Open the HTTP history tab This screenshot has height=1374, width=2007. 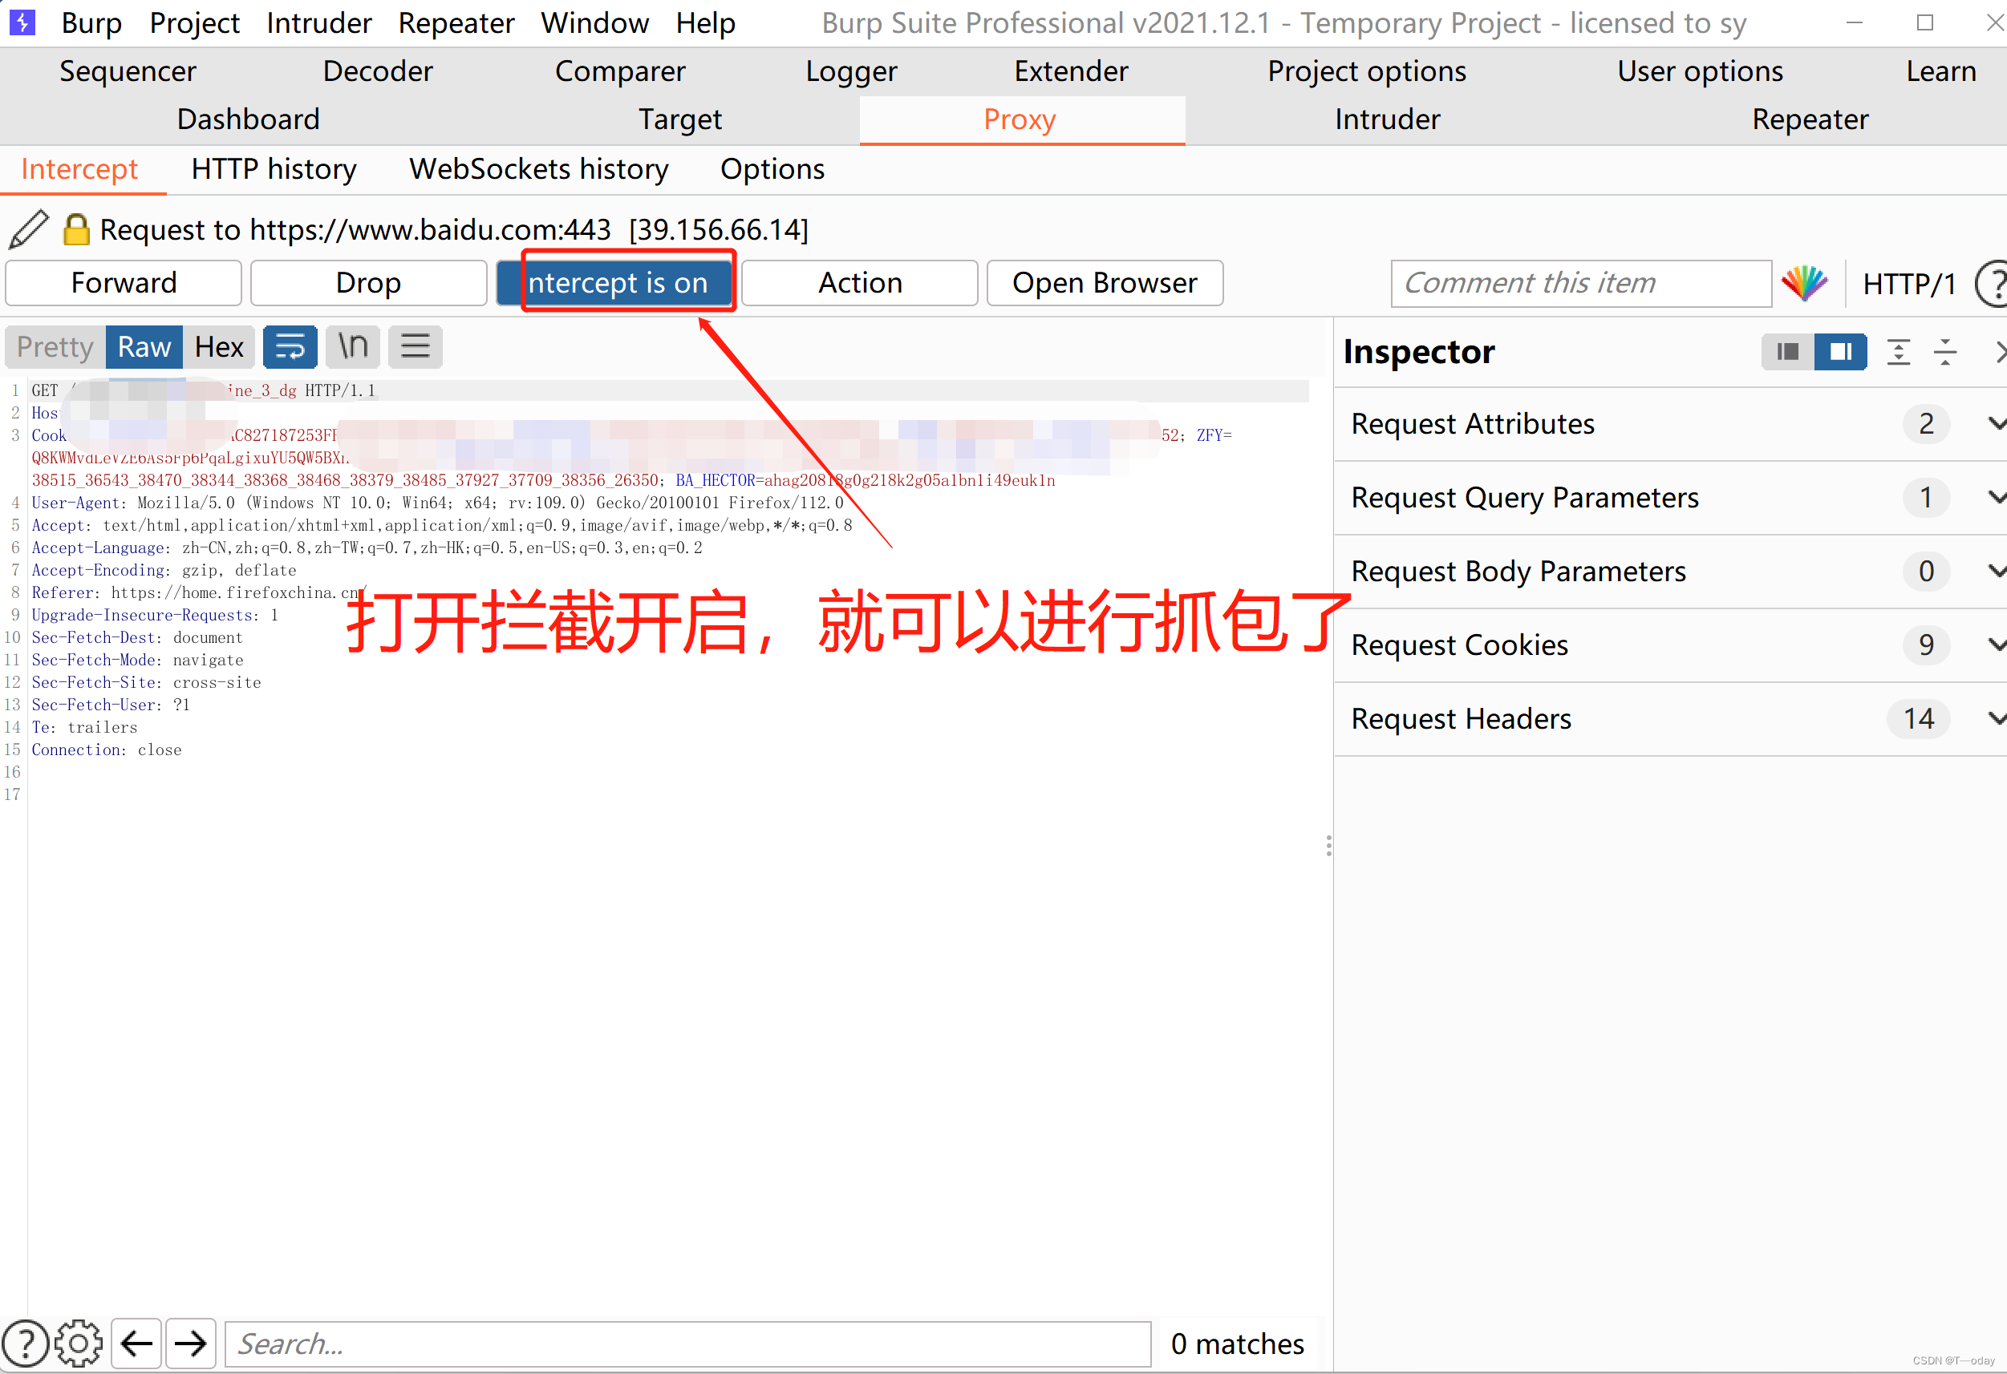(x=274, y=169)
